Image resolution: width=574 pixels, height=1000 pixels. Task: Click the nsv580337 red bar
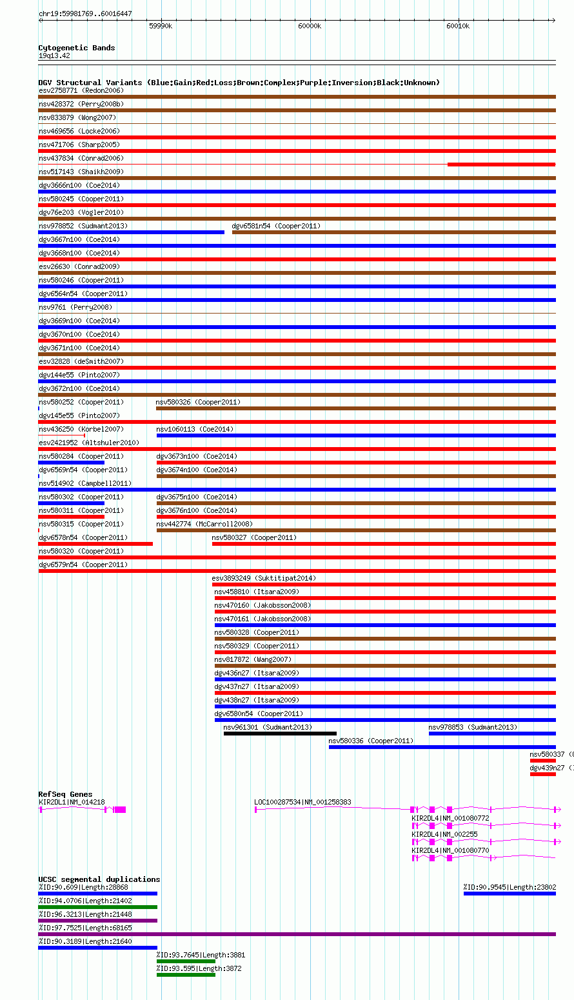[x=542, y=761]
